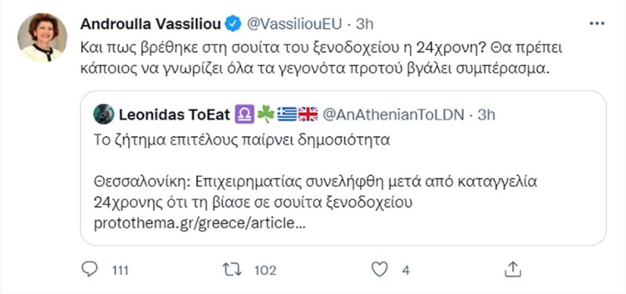The width and height of the screenshot is (626, 294).
Task: Click the Greek flag emoji in quoted name
Action: [x=287, y=115]
